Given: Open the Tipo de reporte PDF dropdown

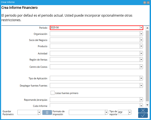Looking at the screenshot, I should tap(130, 112).
